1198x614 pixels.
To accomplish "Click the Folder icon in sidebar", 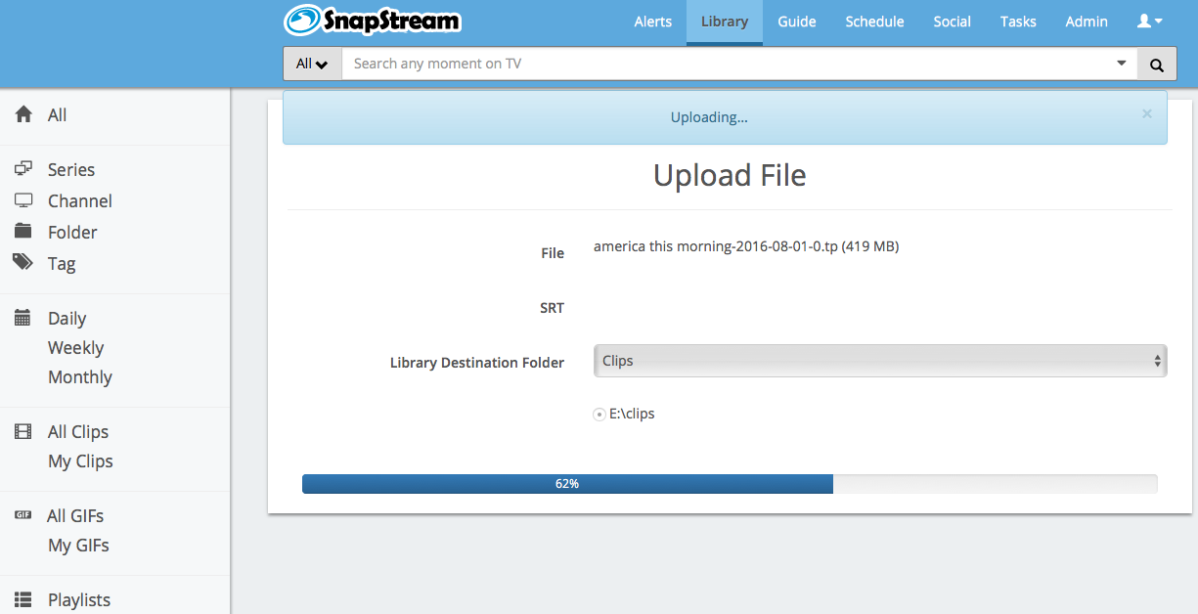I will click(x=23, y=232).
